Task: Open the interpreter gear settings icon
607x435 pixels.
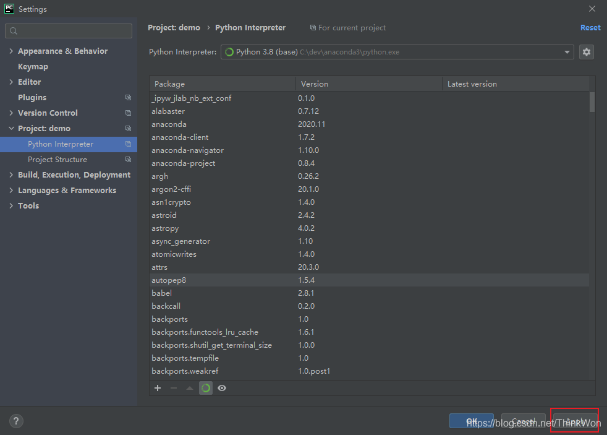Action: 587,52
